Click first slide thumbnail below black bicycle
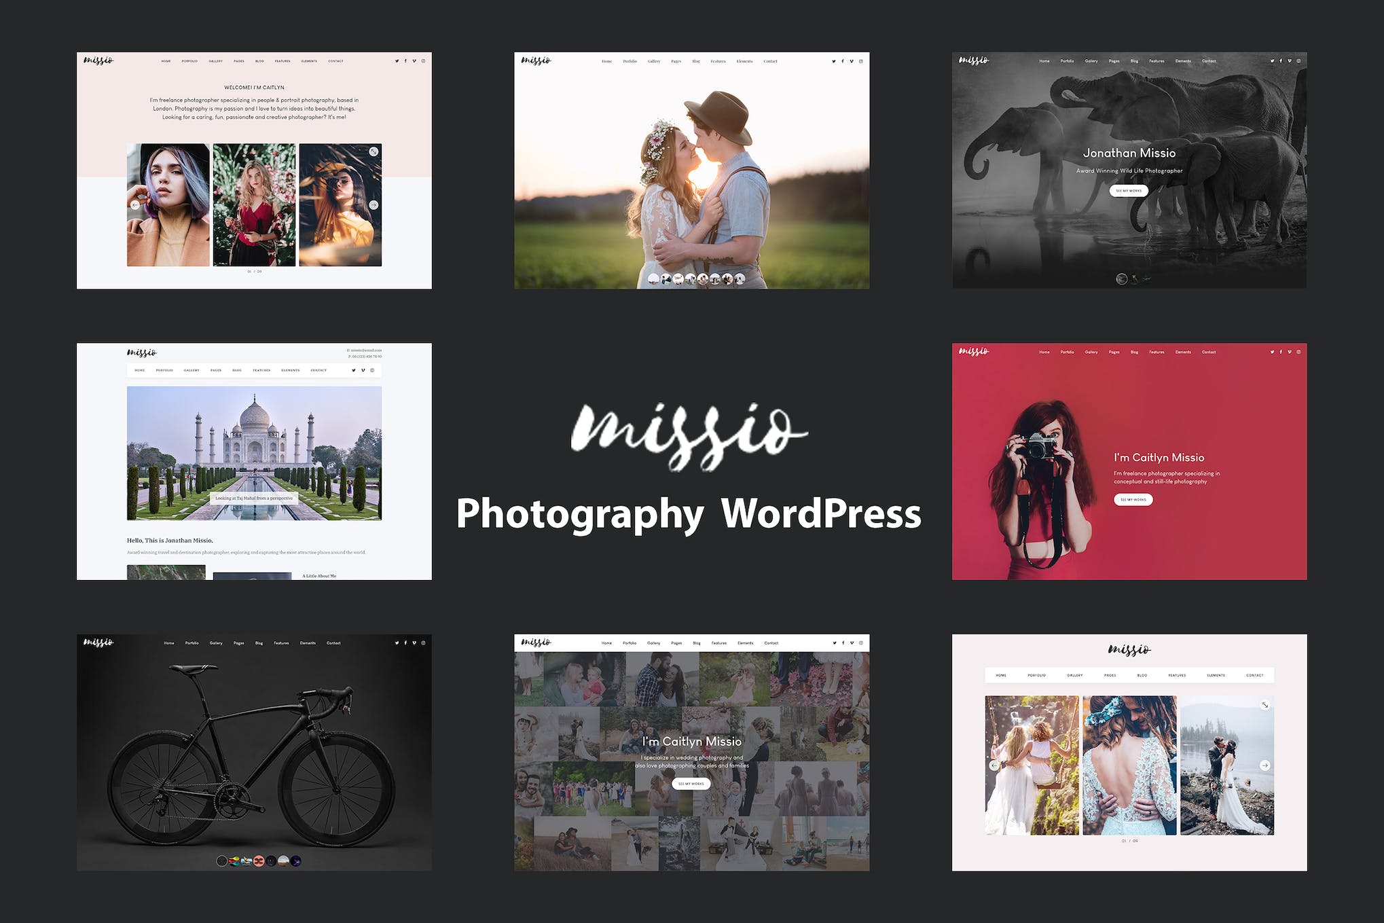The height and width of the screenshot is (923, 1384). [x=222, y=861]
